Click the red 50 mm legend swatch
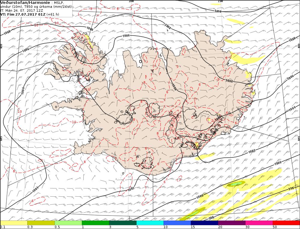The image size is (300, 229). pos(286,223)
